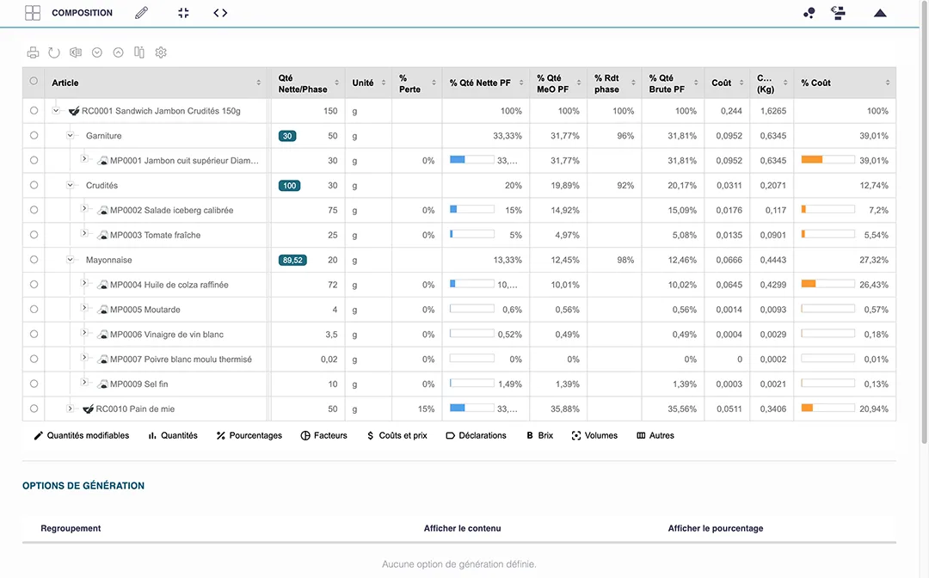
Task: Switch to the Brix tab
Action: [539, 436]
